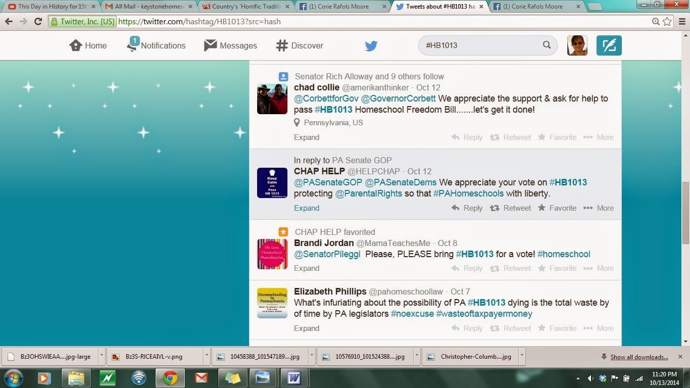Open More options on Brandi Jordan's tweet

[x=599, y=268]
